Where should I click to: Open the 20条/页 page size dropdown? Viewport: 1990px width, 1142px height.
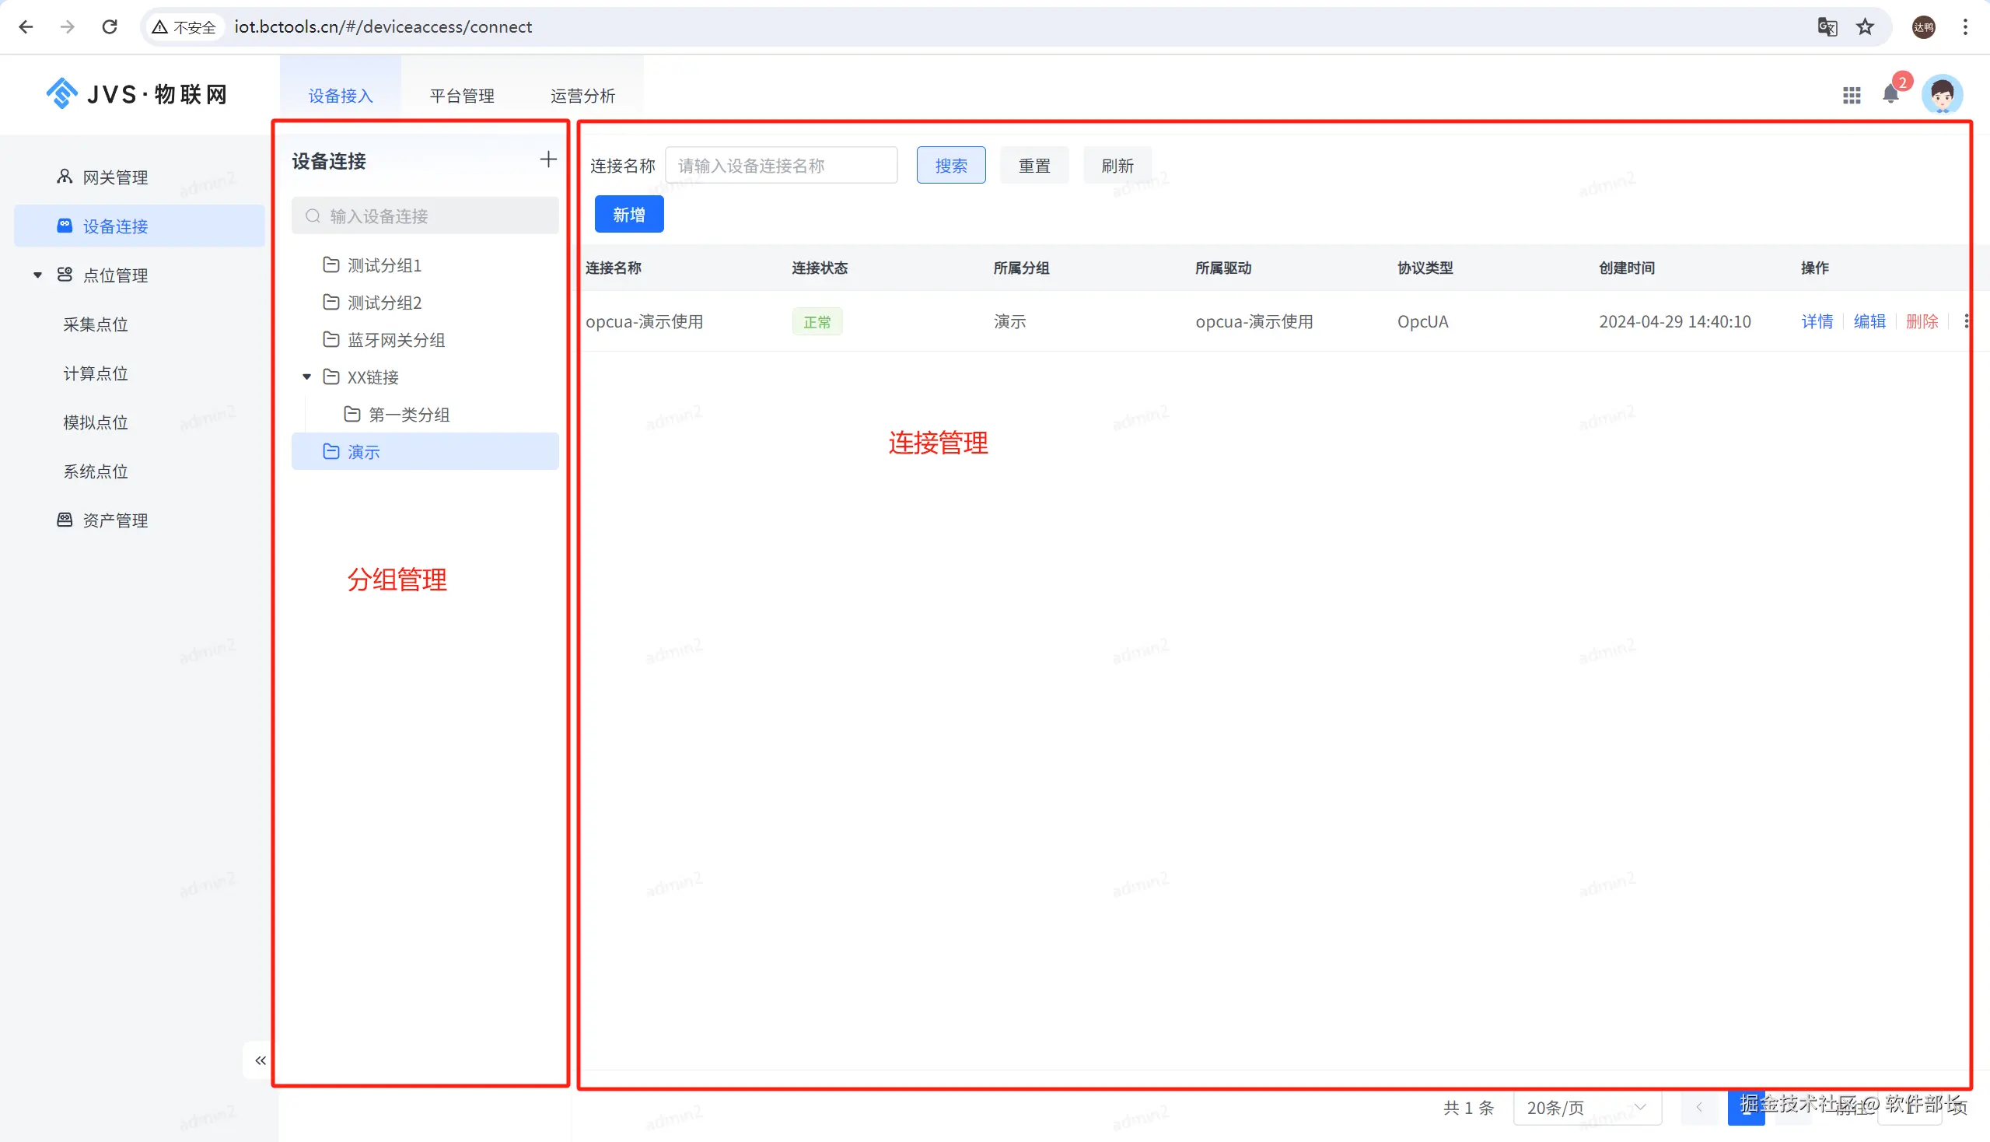point(1586,1107)
